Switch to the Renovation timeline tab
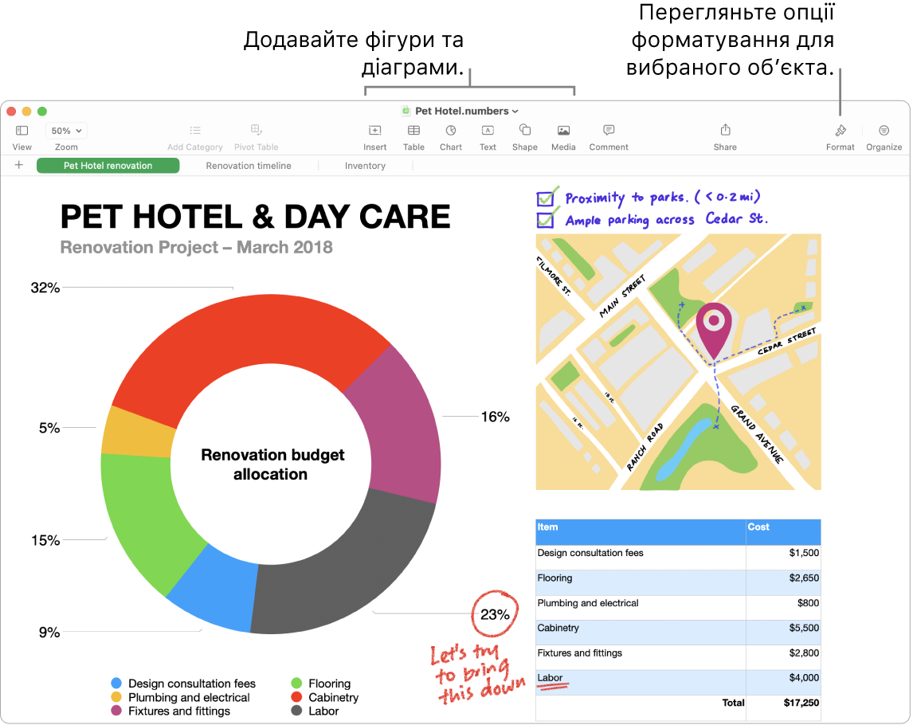 coord(249,166)
